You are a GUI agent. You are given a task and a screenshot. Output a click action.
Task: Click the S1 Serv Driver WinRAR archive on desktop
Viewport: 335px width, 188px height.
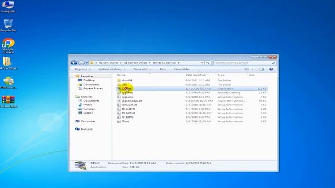point(8,102)
